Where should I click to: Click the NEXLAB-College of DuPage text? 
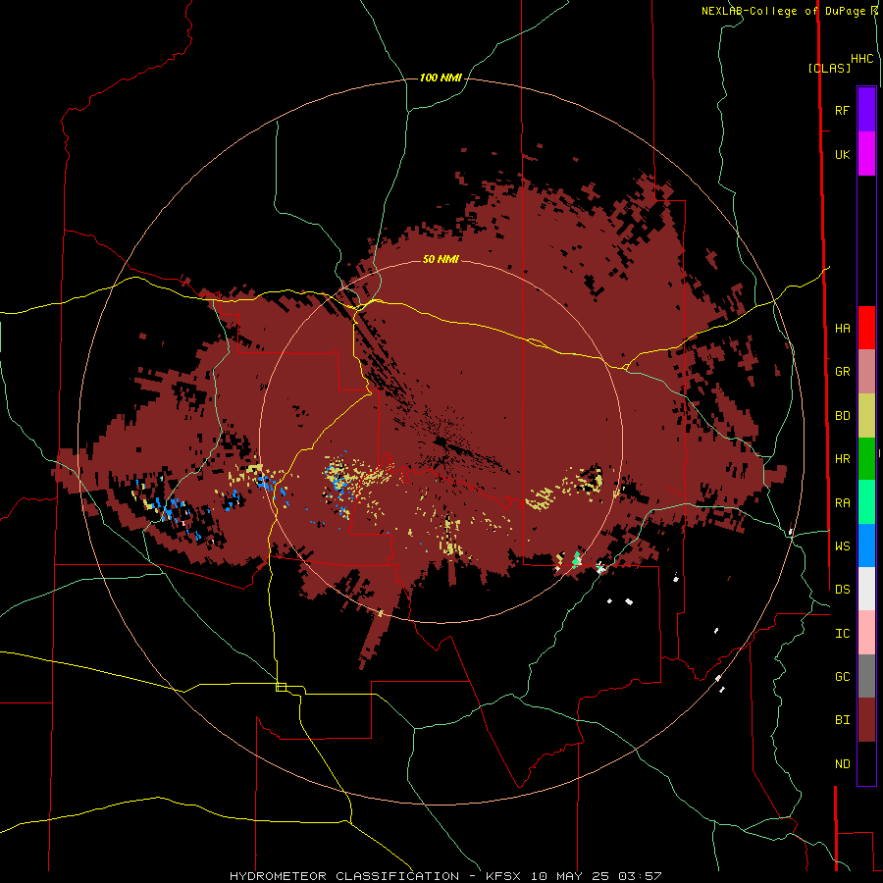783,11
